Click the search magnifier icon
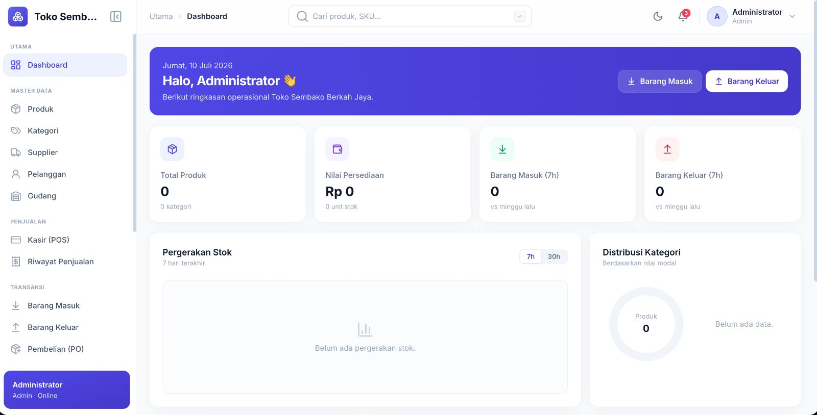 click(x=302, y=16)
